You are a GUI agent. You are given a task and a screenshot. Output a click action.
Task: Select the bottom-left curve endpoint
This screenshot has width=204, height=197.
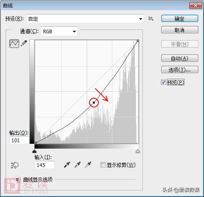[35, 143]
